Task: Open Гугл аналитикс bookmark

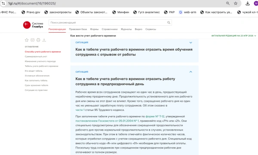Action: (147, 12)
